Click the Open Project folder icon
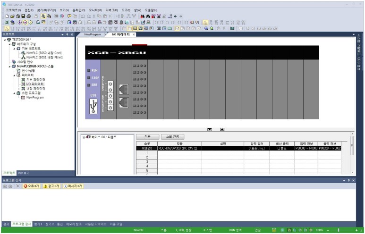 pyautogui.click(x=12, y=17)
